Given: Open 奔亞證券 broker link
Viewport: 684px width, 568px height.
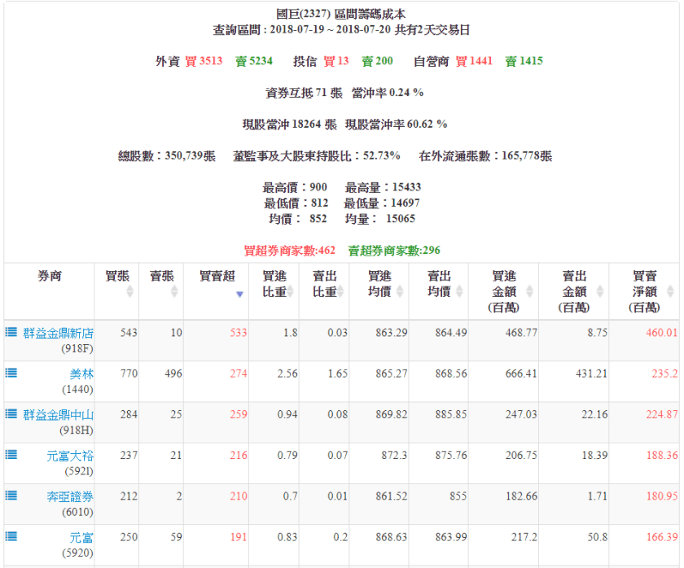Looking at the screenshot, I should pyautogui.click(x=70, y=496).
